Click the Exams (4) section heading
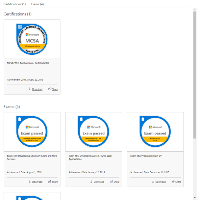 [12, 107]
